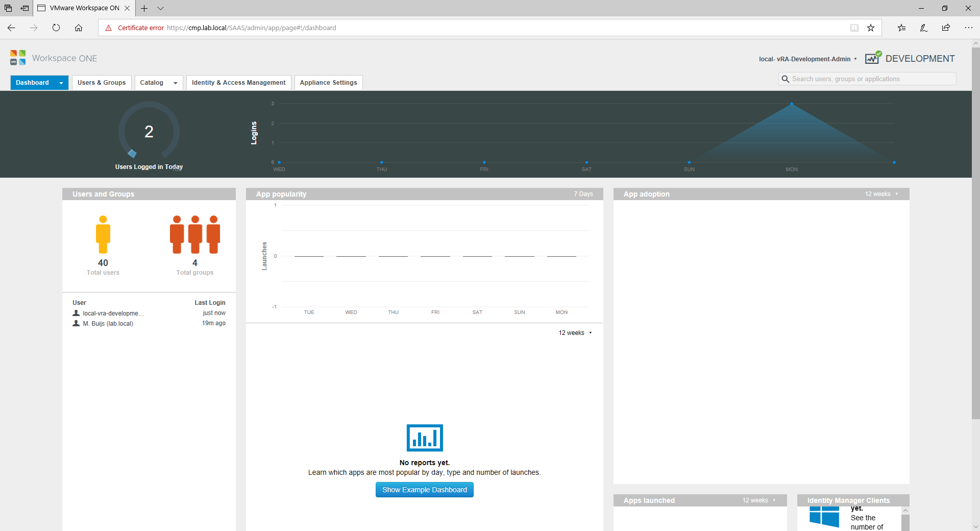Image resolution: width=980 pixels, height=531 pixels.
Task: Click the yellow total users figure icon
Action: [103, 234]
